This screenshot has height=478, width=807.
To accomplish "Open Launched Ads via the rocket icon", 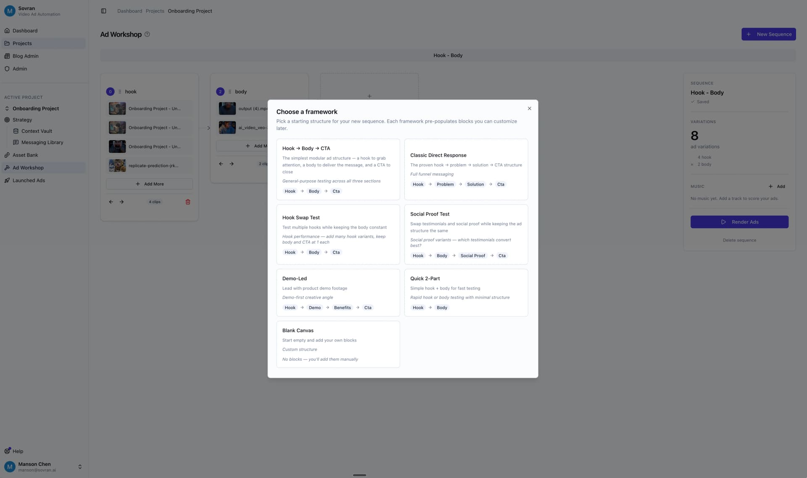I will click(x=7, y=180).
